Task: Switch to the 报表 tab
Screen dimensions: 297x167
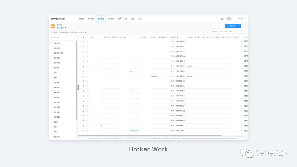Action: click(126, 19)
